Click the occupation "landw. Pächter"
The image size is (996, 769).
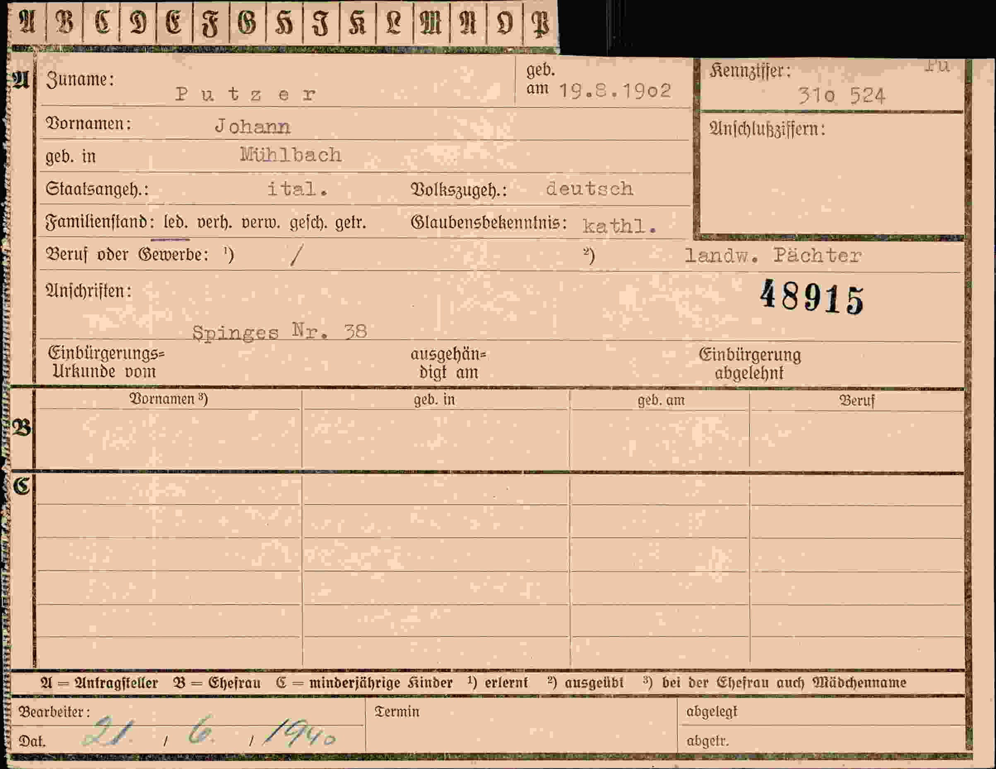[x=773, y=255]
